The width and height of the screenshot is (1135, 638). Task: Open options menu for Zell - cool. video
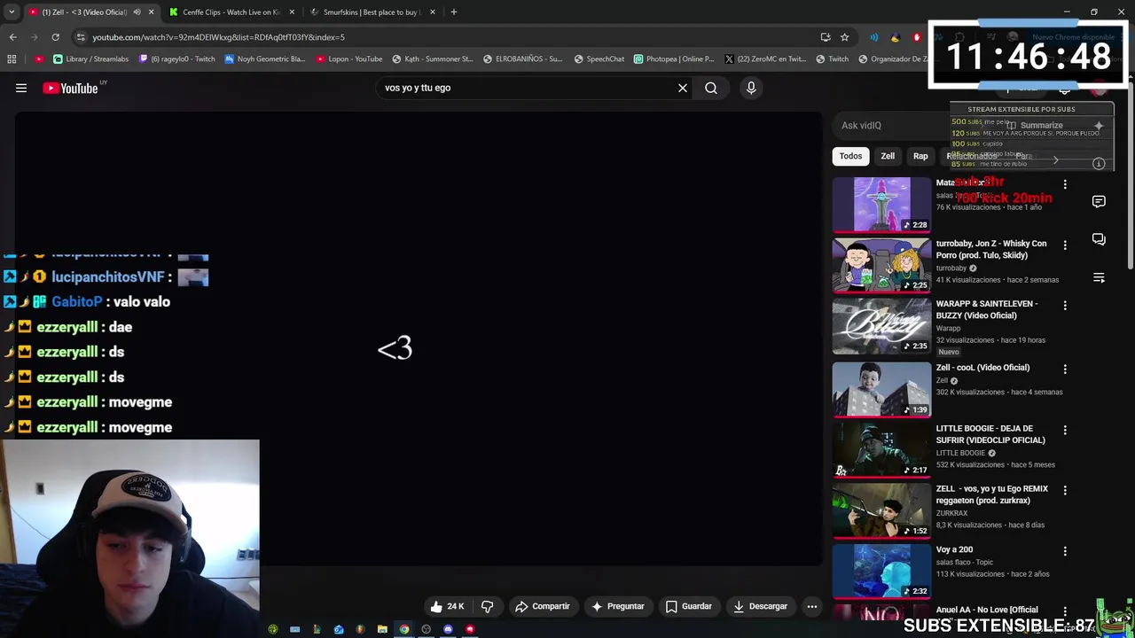pyautogui.click(x=1065, y=369)
